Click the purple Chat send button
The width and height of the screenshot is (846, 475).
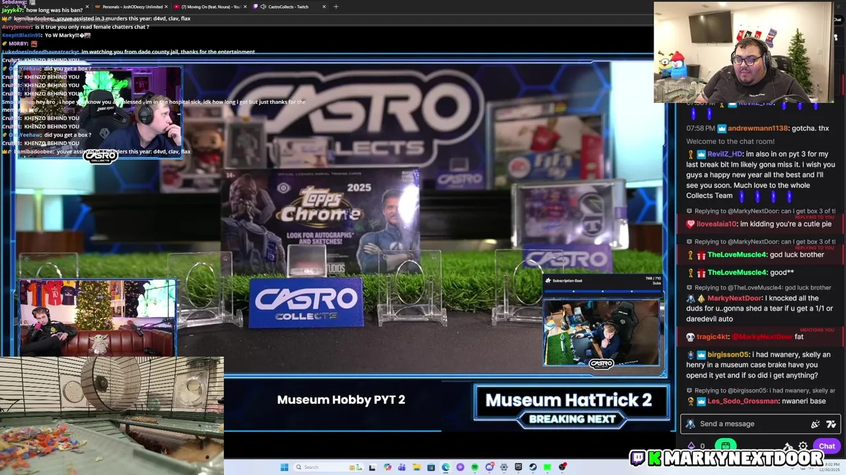[827, 446]
